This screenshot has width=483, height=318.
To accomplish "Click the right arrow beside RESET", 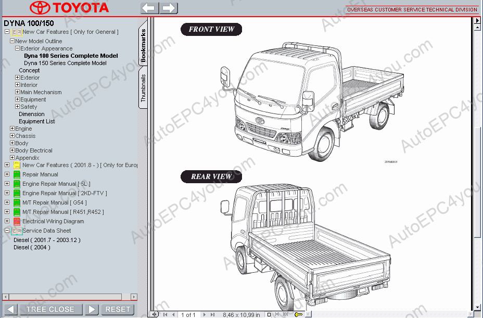I will coord(91,309).
